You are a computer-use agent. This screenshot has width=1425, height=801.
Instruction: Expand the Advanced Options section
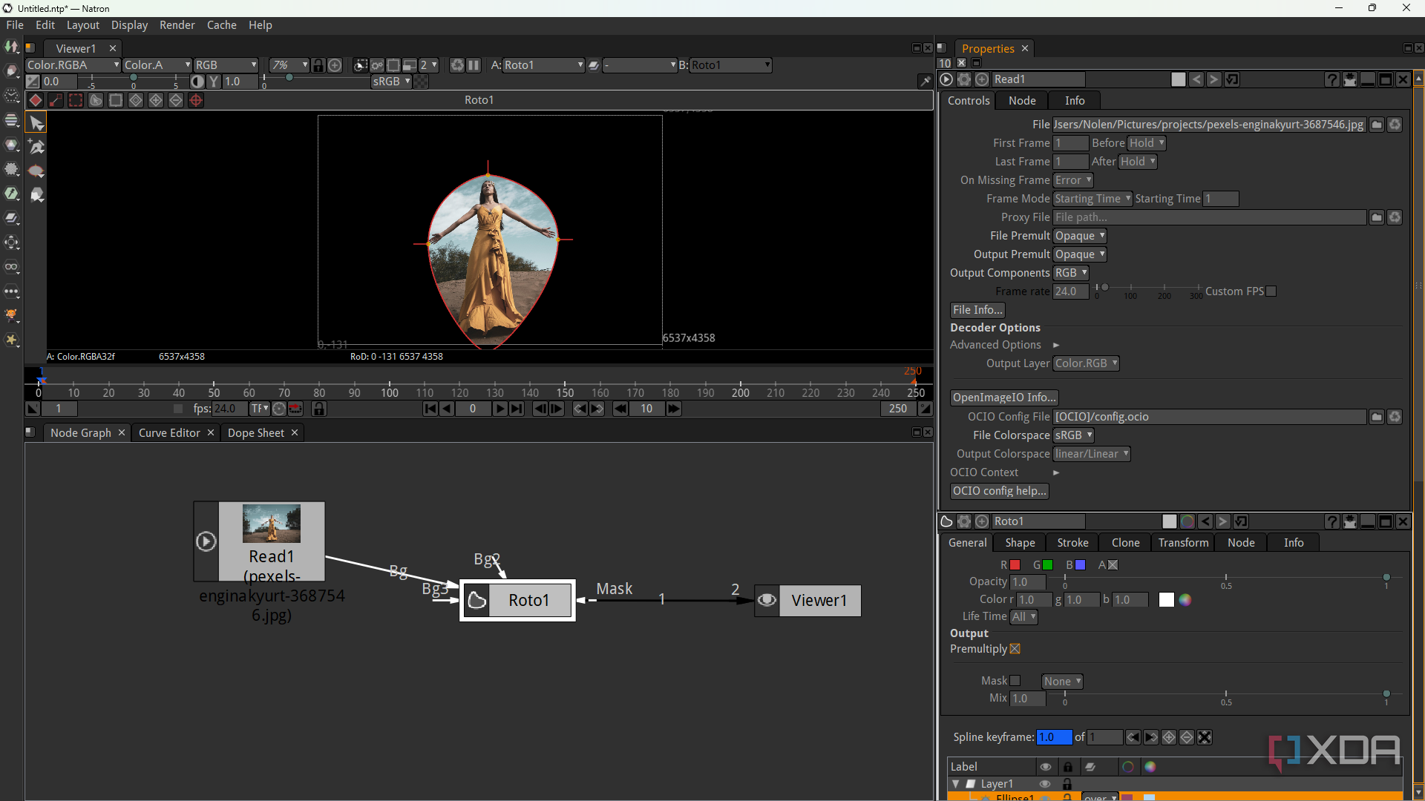point(1056,345)
